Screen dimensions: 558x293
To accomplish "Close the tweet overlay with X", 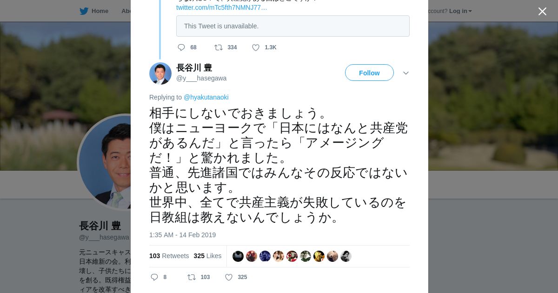I will click(542, 11).
